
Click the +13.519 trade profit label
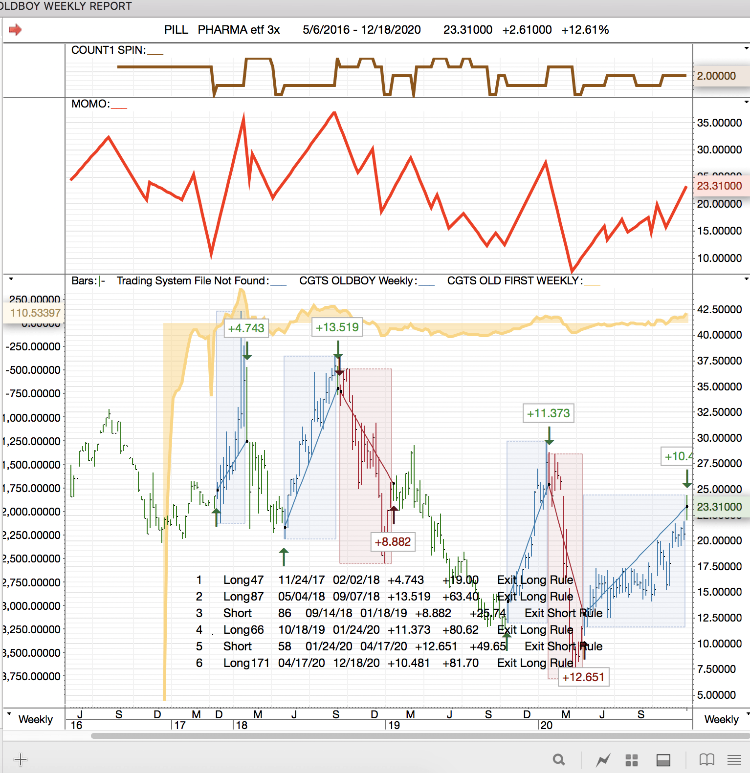[337, 327]
